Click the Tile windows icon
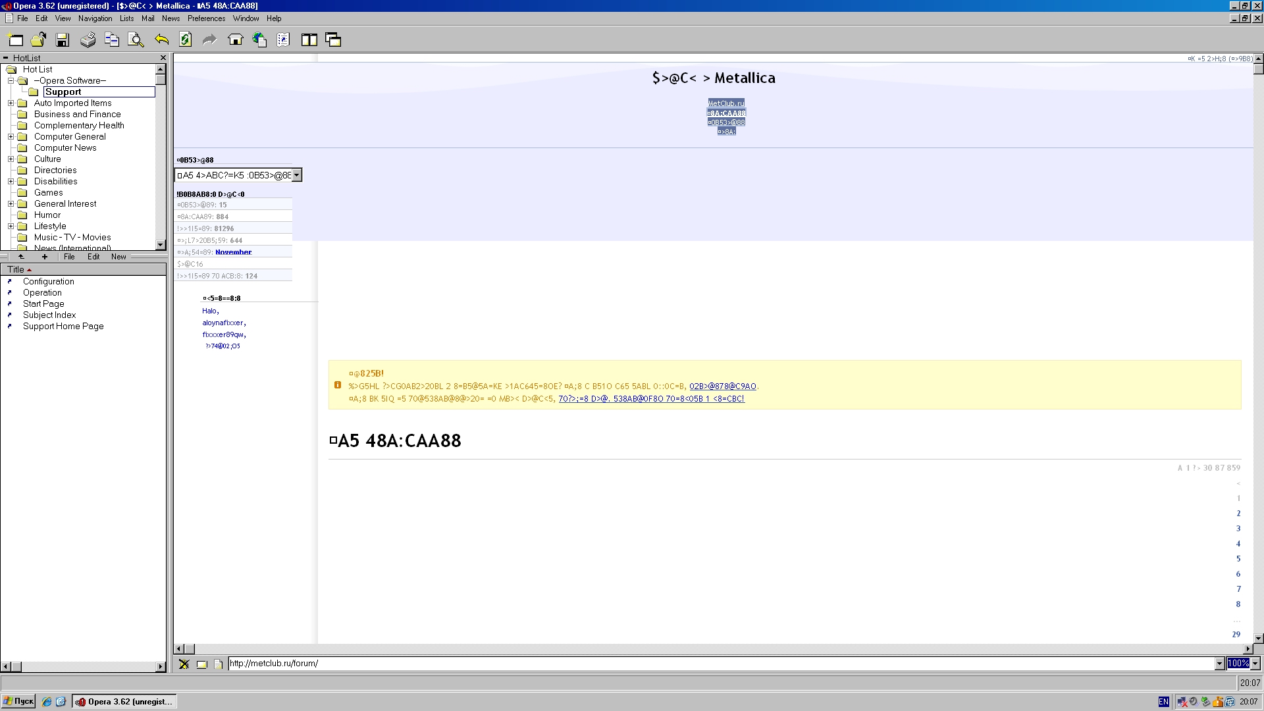 [309, 40]
